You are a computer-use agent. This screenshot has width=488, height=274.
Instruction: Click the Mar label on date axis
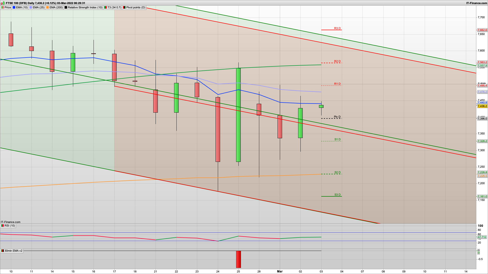pyautogui.click(x=280, y=271)
